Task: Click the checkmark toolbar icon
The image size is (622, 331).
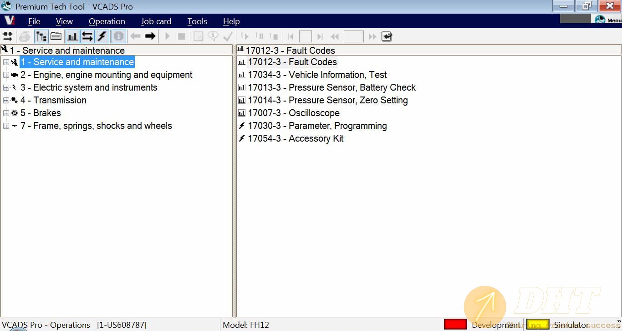Action: click(x=228, y=36)
